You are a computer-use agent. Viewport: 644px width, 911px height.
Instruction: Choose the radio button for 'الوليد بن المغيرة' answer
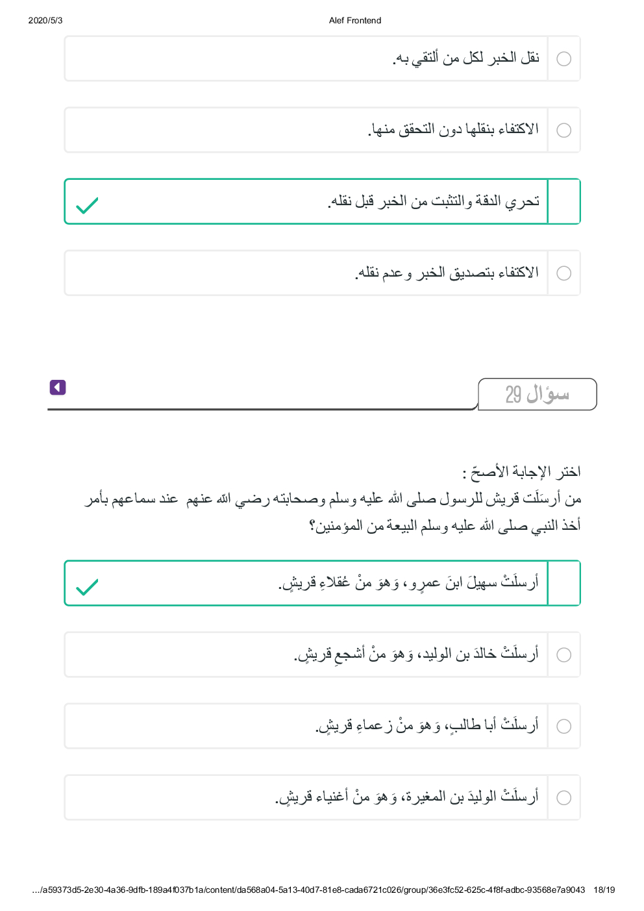564,798
